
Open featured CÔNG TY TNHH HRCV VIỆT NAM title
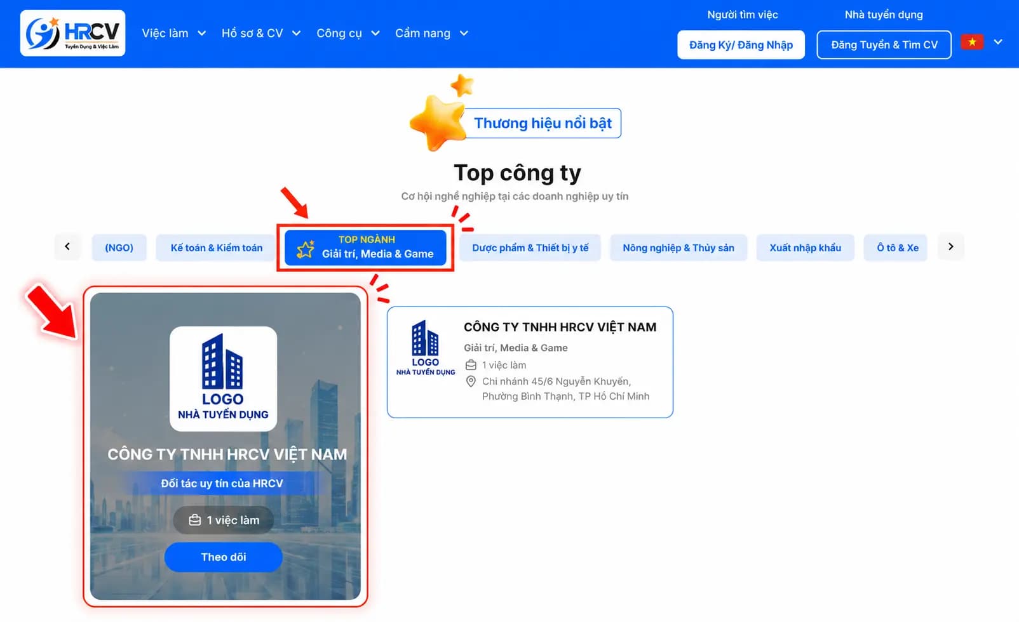pyautogui.click(x=227, y=454)
